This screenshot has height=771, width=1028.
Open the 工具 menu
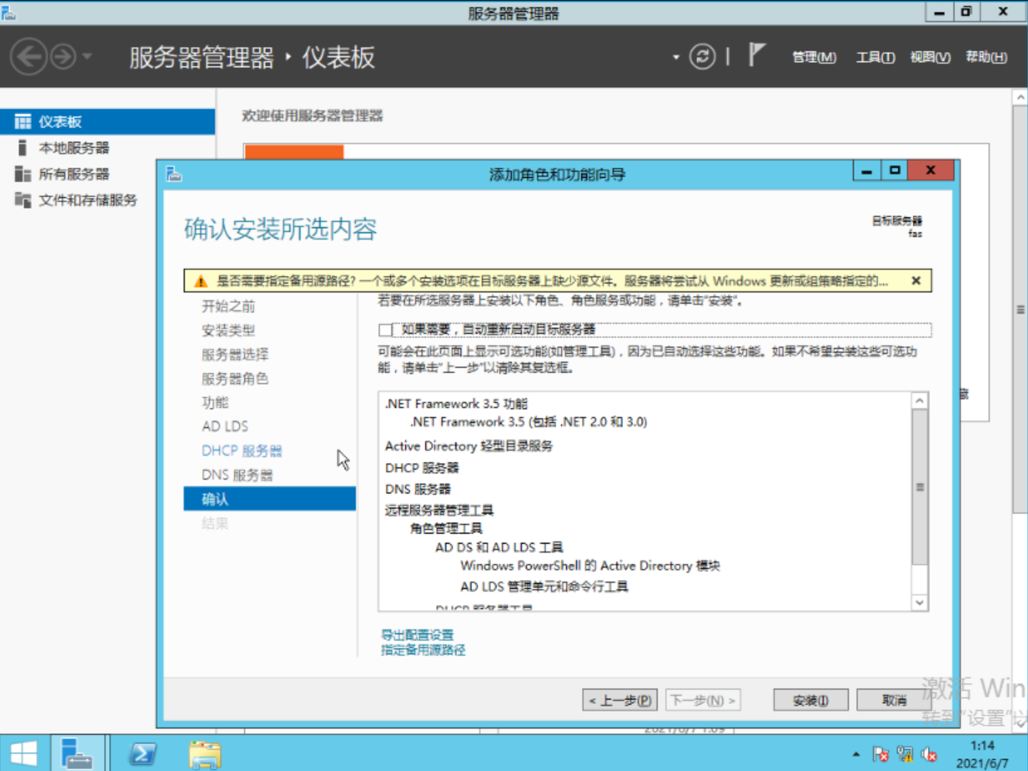875,57
